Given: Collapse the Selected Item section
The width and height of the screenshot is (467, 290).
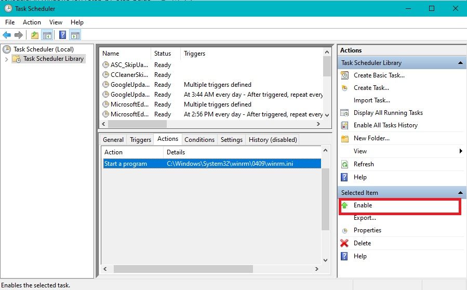Looking at the screenshot, I should click(x=460, y=193).
